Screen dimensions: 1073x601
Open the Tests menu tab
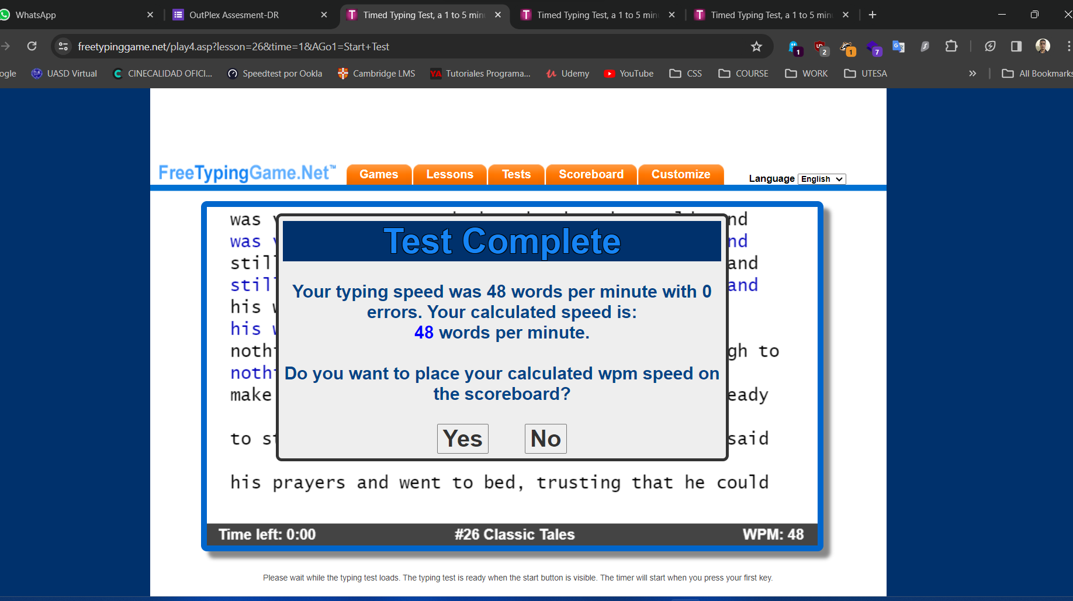517,174
